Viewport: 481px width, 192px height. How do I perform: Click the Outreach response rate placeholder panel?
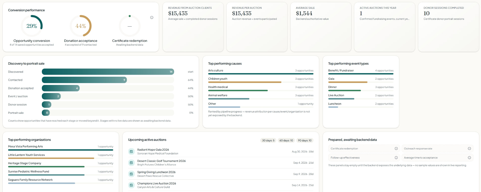point(437,149)
